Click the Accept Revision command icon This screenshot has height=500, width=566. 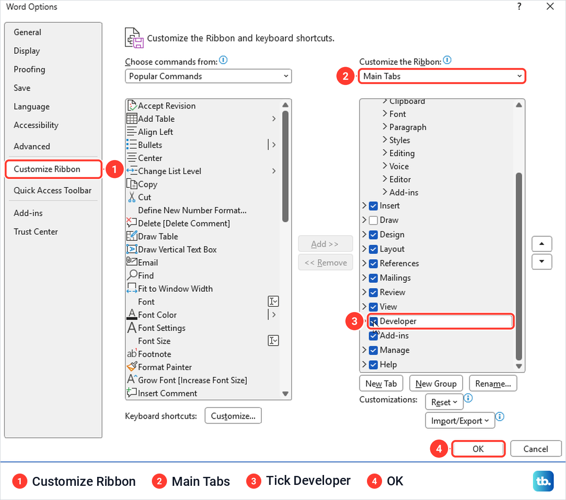pyautogui.click(x=132, y=106)
